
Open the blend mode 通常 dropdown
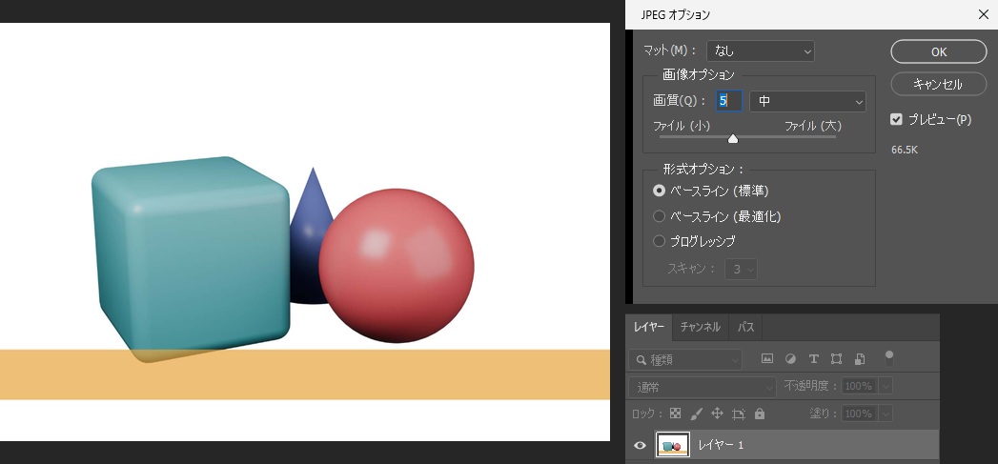tap(703, 387)
